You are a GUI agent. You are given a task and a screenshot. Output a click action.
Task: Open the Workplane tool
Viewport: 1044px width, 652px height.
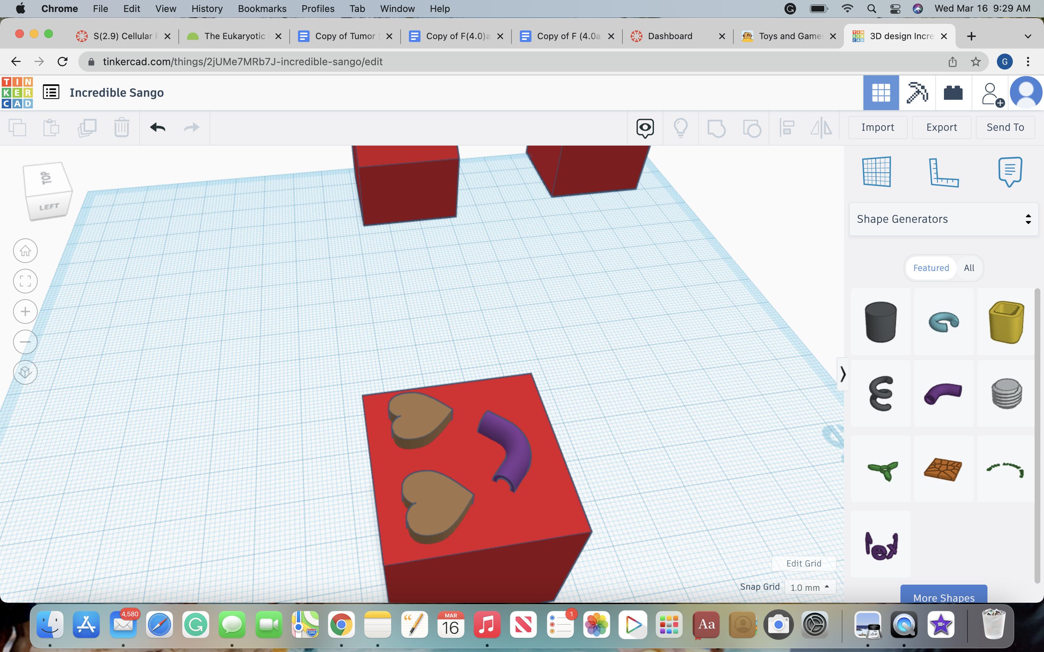pyautogui.click(x=876, y=172)
